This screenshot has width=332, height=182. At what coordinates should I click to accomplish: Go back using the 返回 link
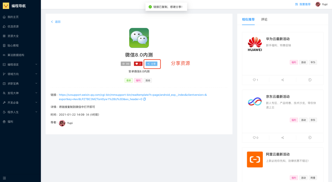[56, 22]
